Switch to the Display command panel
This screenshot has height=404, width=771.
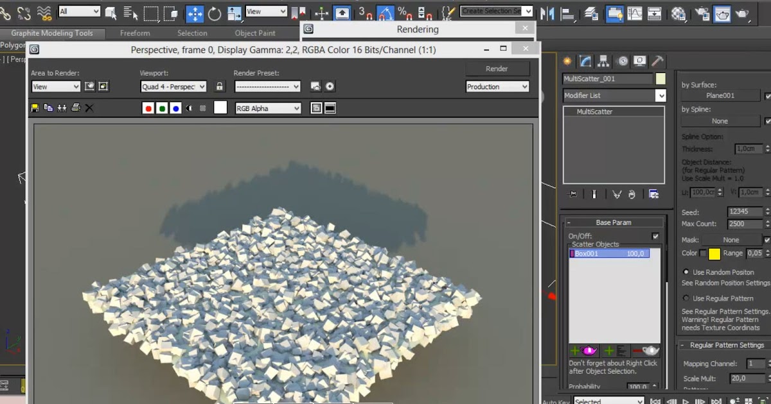(640, 61)
